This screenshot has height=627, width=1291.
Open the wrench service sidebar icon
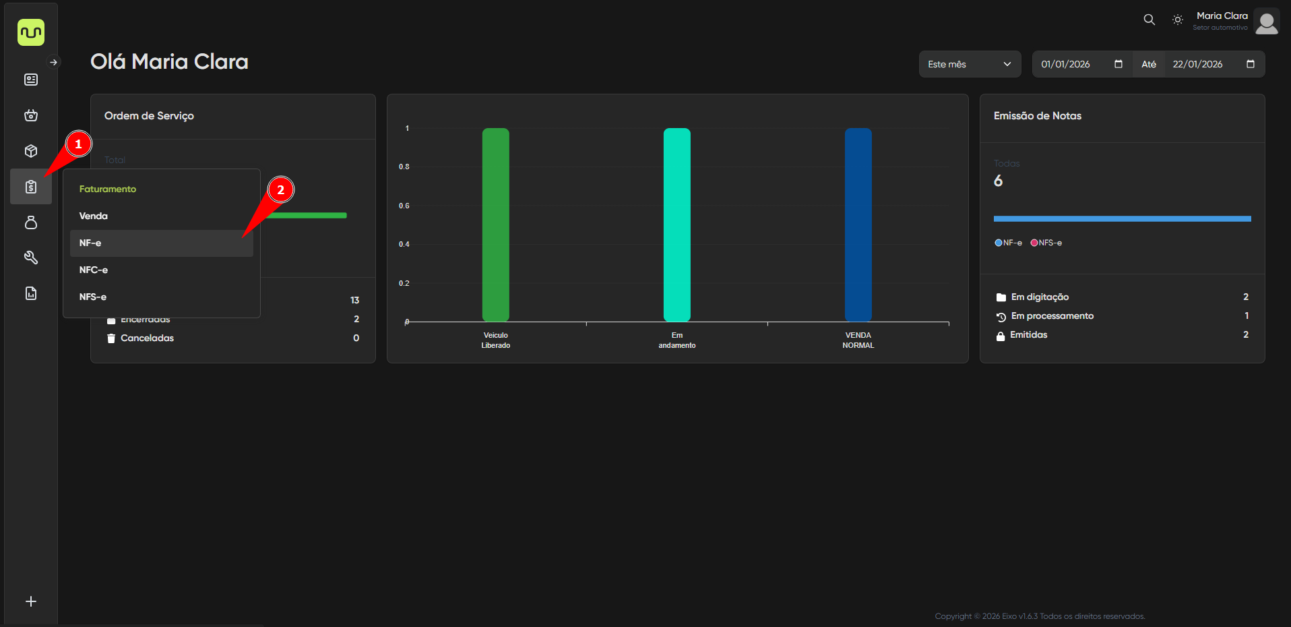coord(31,258)
